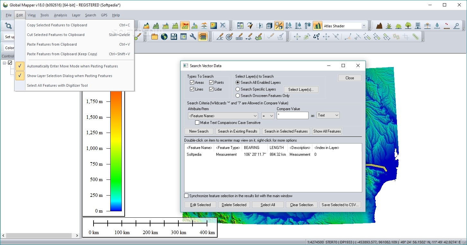Image resolution: width=467 pixels, height=245 pixels.
Task: Toggle the layer checkbox in Control Center tree
Action: point(10,63)
